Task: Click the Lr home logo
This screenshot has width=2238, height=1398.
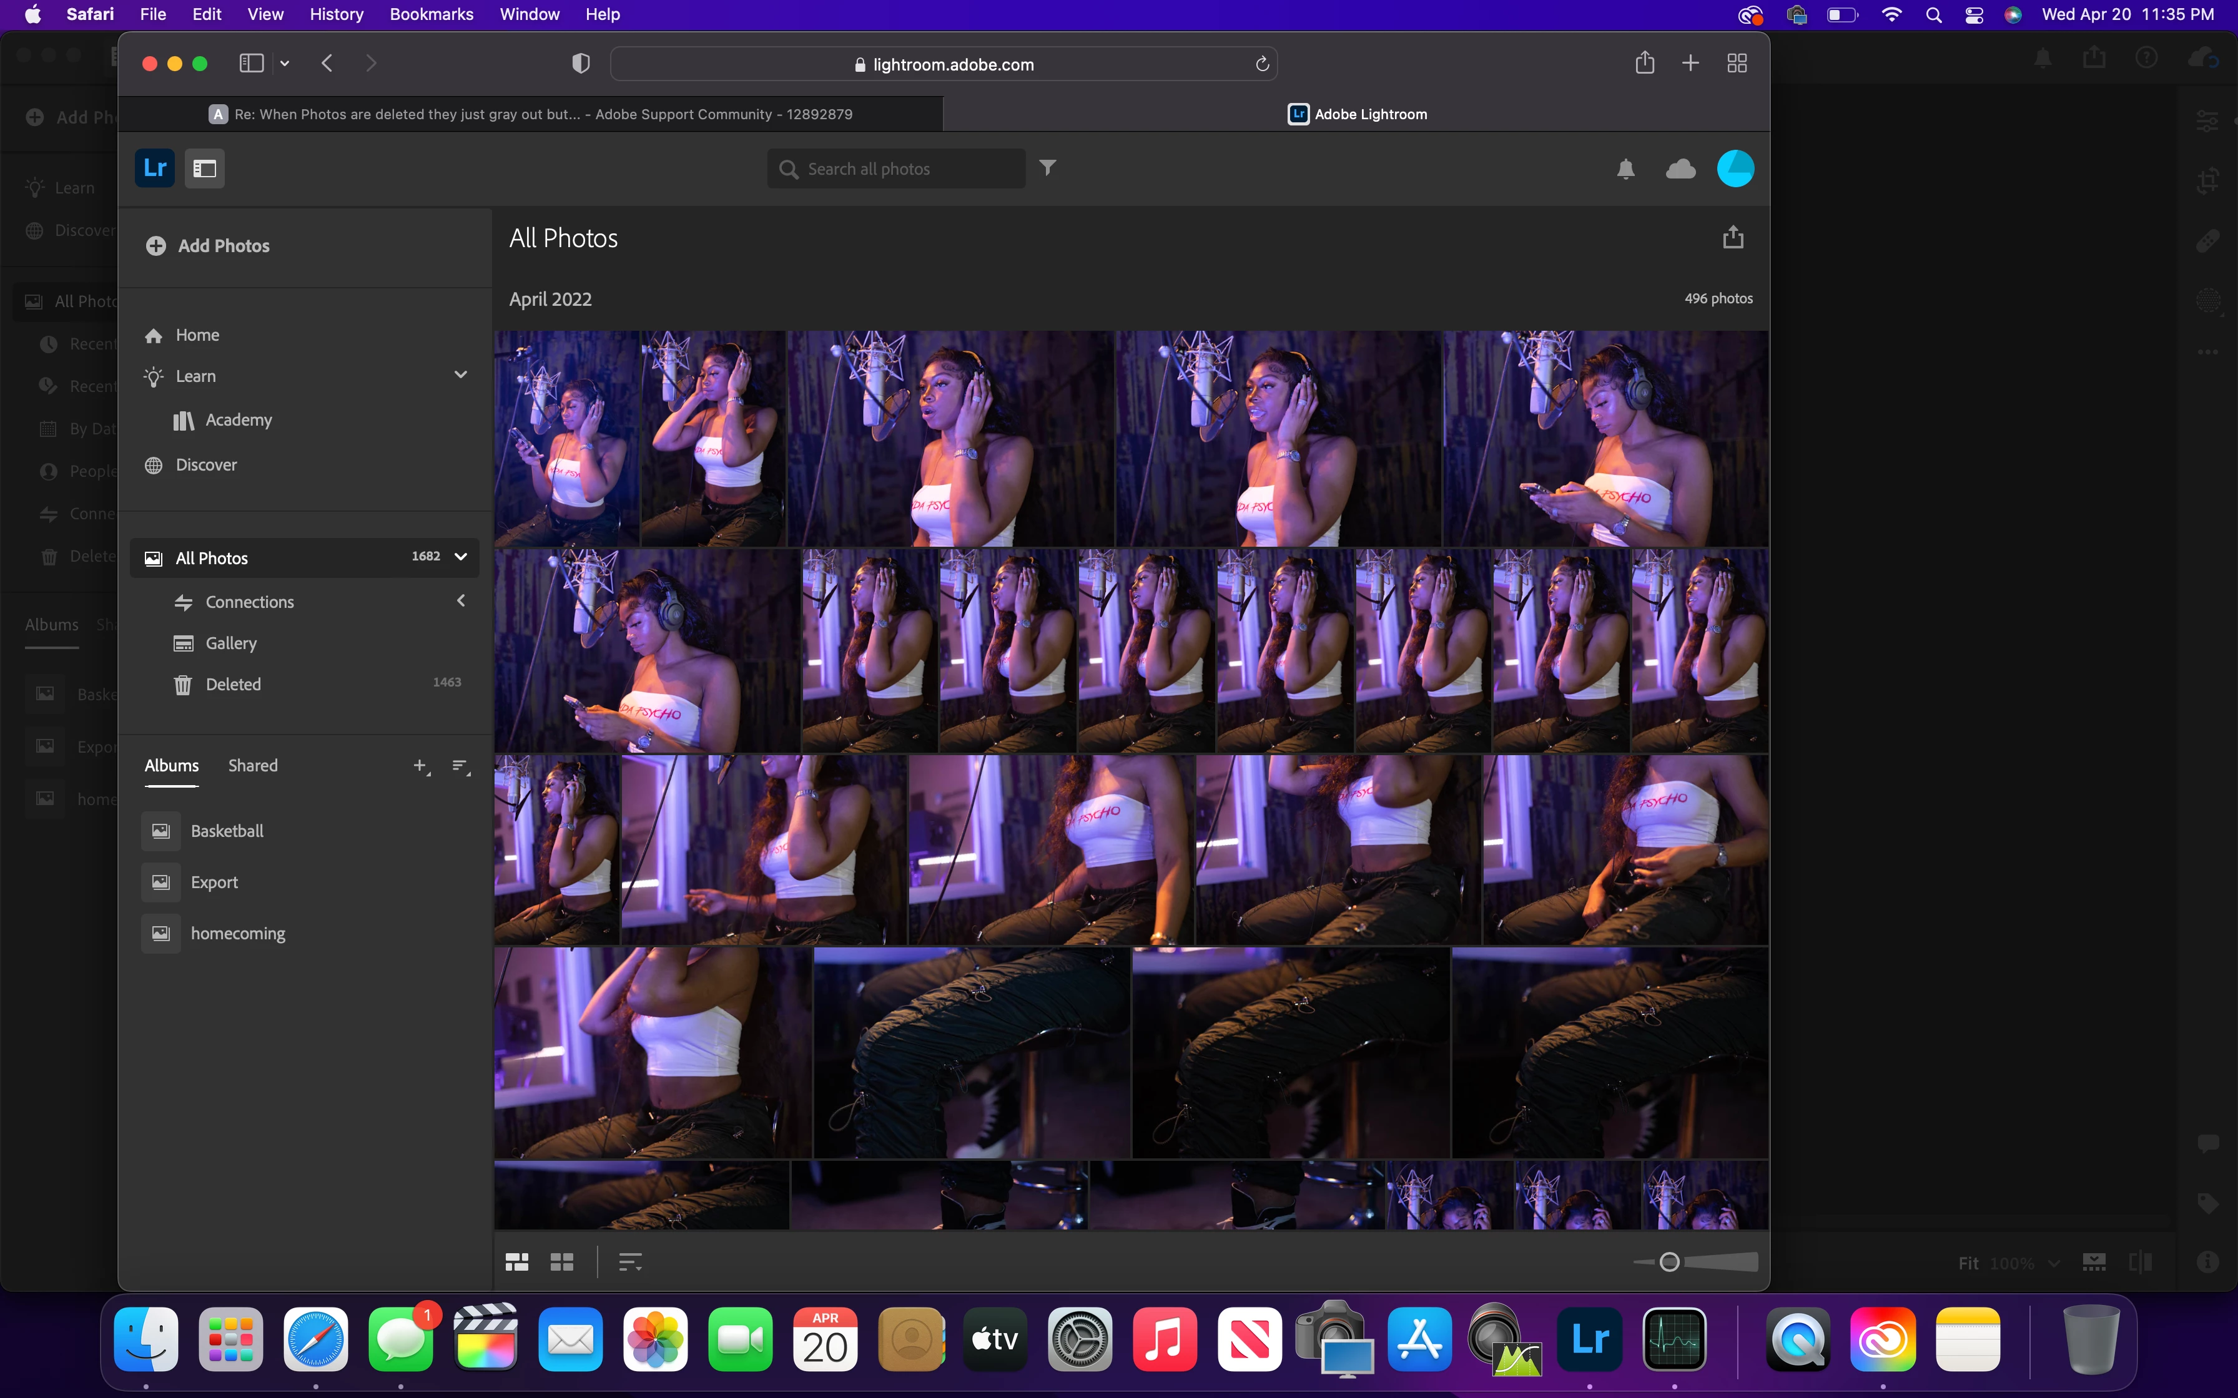Action: coord(154,169)
